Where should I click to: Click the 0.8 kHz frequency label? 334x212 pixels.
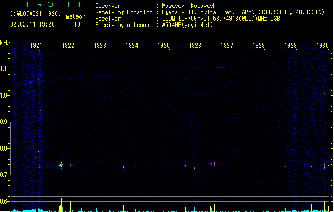4,148
